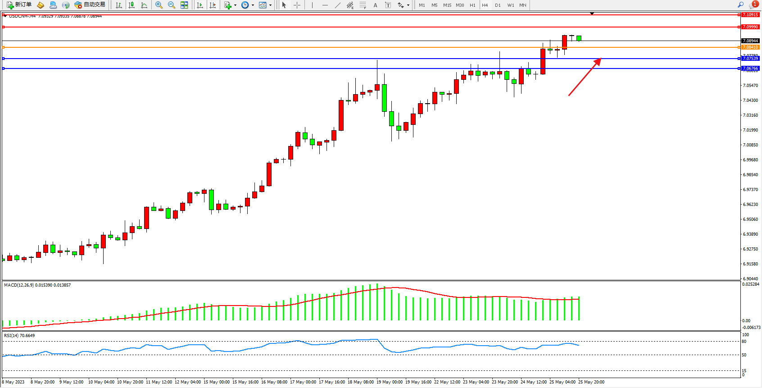Screen dimensions: 762x388
Task: Open the chart templates dropdown
Action: (x=270, y=5)
